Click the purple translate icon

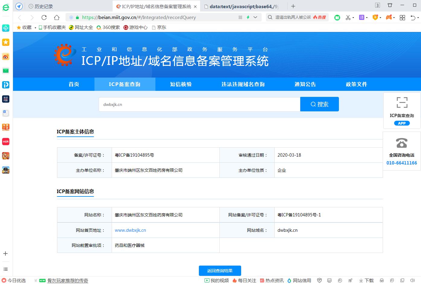(x=362, y=18)
